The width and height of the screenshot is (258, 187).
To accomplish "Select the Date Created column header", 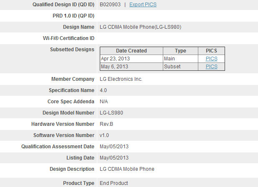I will 131,51.
